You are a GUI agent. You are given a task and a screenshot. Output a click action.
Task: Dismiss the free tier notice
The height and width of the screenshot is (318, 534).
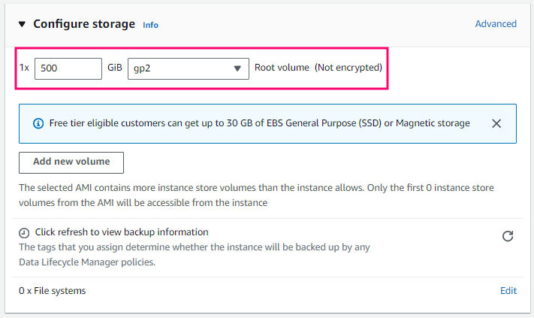496,123
